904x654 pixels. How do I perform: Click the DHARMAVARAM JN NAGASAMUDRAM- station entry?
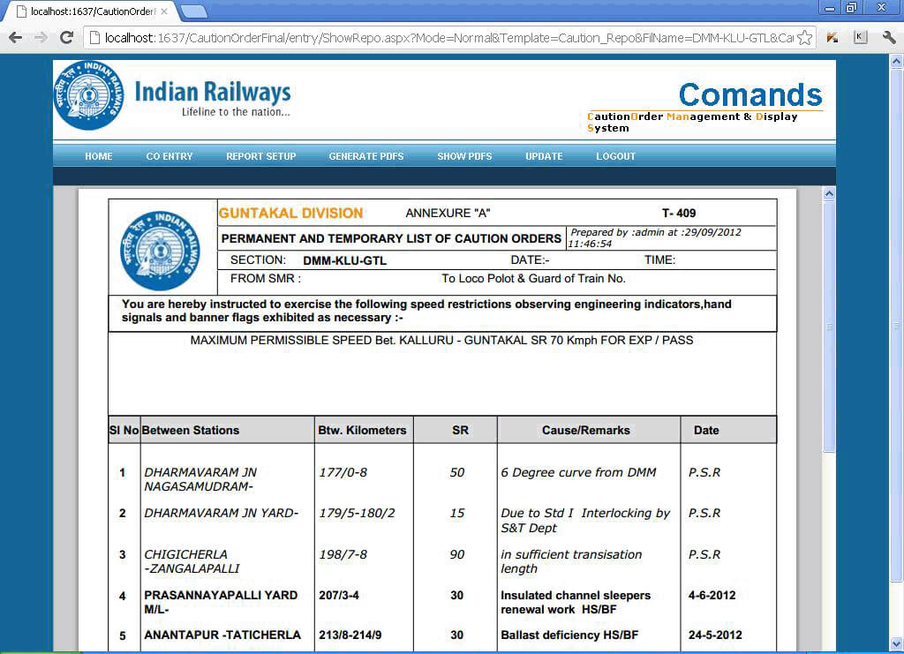(200, 479)
